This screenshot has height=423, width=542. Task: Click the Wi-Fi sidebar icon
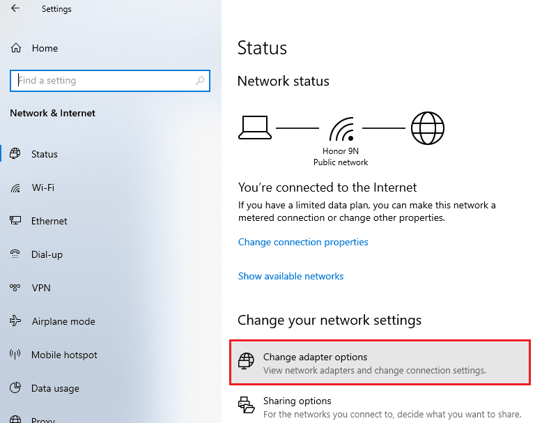(16, 187)
